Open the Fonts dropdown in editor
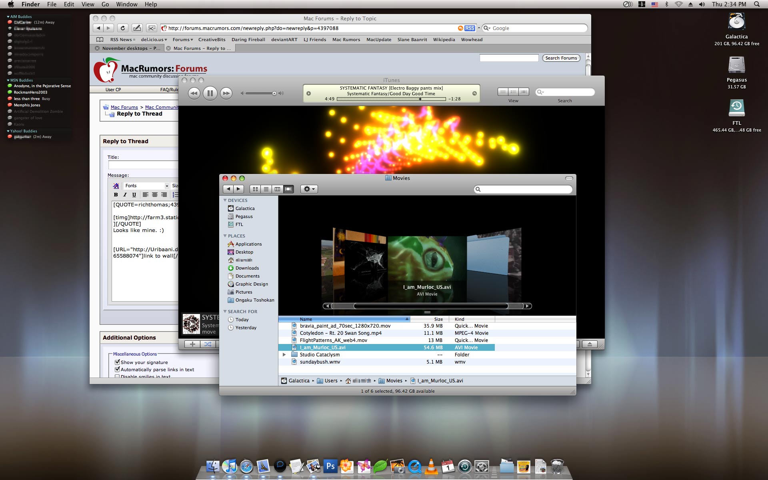 146,186
